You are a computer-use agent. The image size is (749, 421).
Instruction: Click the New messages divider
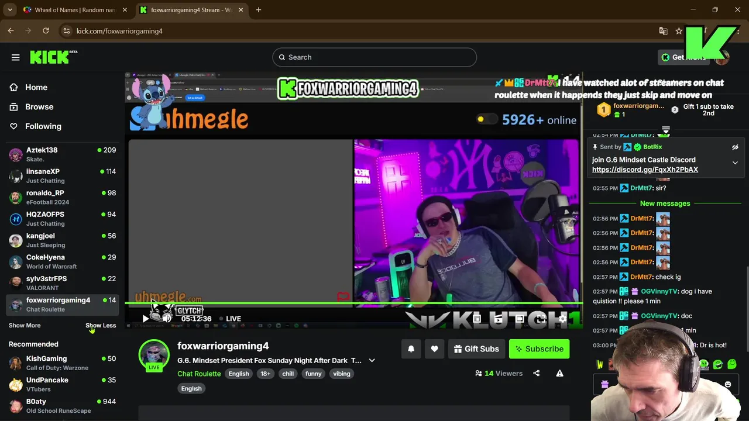click(665, 203)
